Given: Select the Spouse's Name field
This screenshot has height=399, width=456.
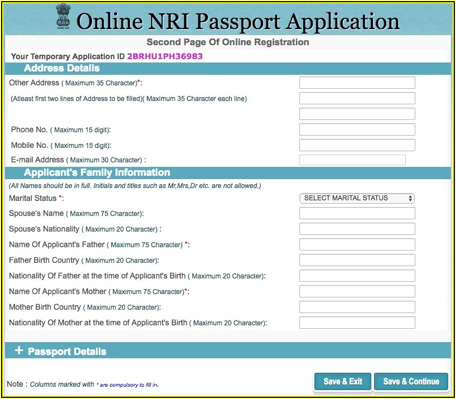Looking at the screenshot, I should coord(357,214).
